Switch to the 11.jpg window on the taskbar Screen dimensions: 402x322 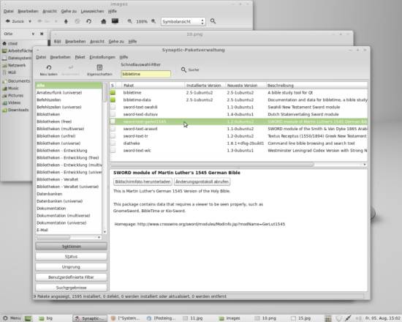pyautogui.click(x=193, y=318)
